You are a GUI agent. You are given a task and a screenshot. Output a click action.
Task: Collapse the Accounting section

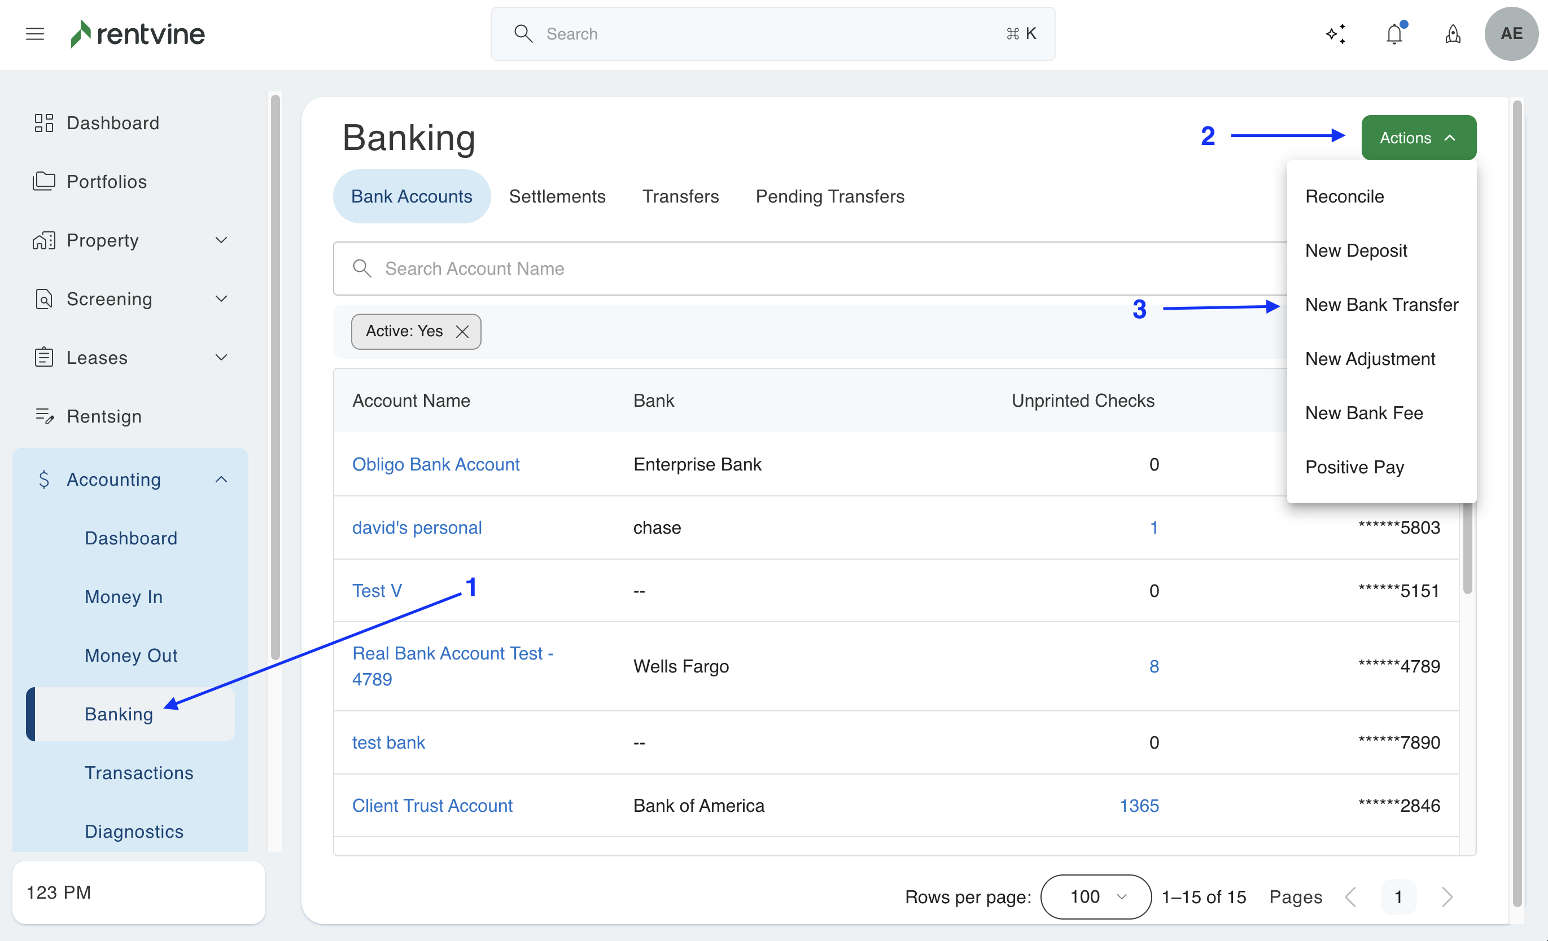pos(221,480)
